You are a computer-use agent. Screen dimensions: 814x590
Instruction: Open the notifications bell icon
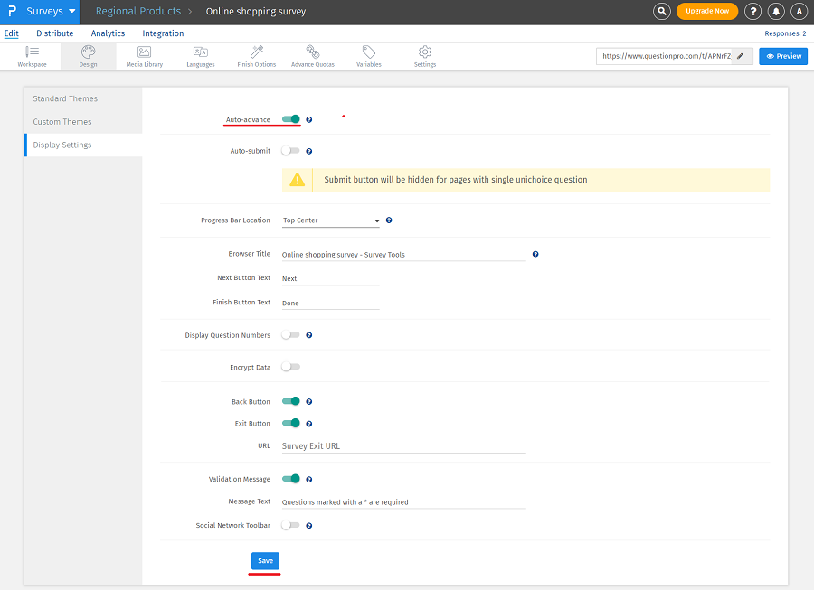point(776,12)
